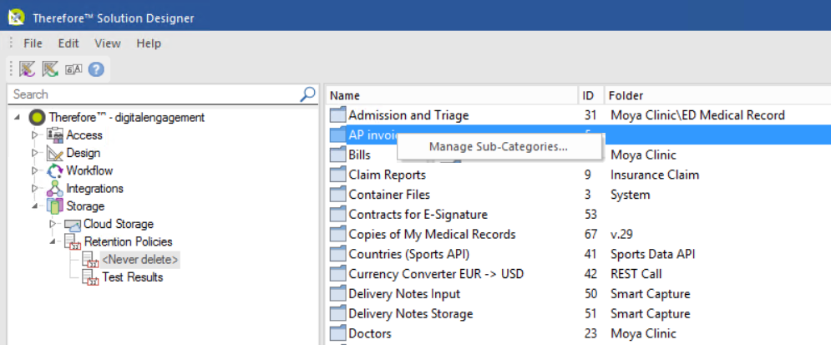
Task: Expand the Integrations tree node
Action: click(35, 188)
